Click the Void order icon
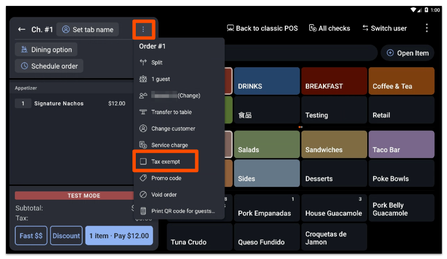447x259 pixels. click(x=143, y=195)
